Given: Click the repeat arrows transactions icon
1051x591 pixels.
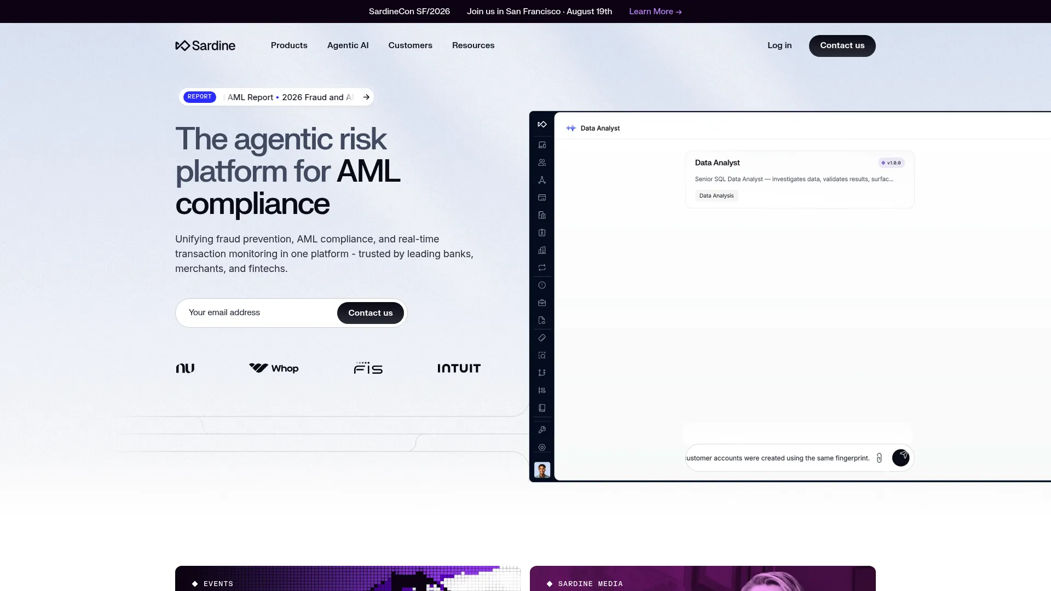Looking at the screenshot, I should pyautogui.click(x=542, y=268).
